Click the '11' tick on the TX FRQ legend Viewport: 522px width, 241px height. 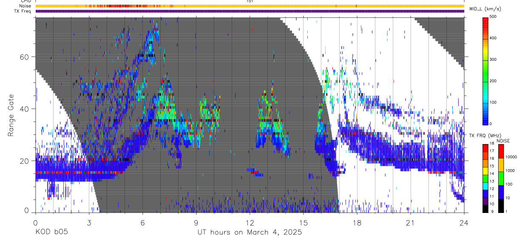pyautogui.click(x=492, y=196)
